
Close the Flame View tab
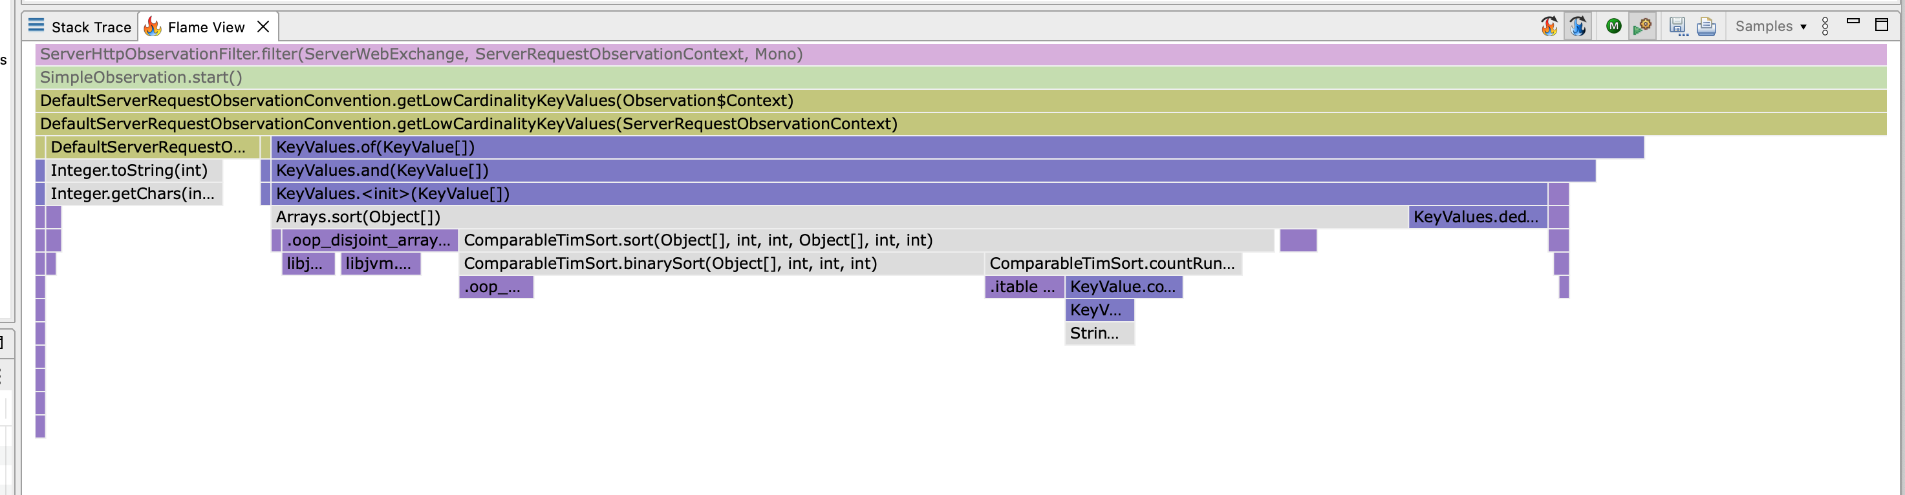[263, 27]
